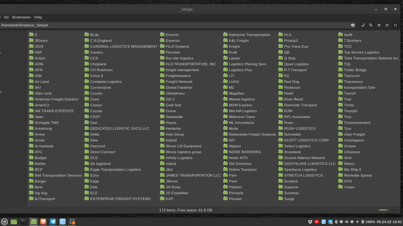This screenshot has width=403, height=226.
Task: Select the Yusen folder
Action: pyautogui.click(x=346, y=187)
